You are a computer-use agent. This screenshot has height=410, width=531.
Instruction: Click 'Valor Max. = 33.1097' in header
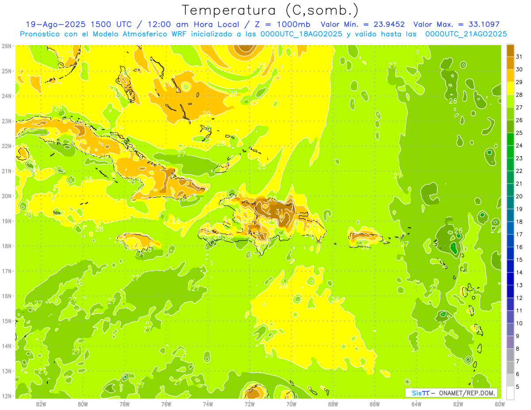click(456, 24)
